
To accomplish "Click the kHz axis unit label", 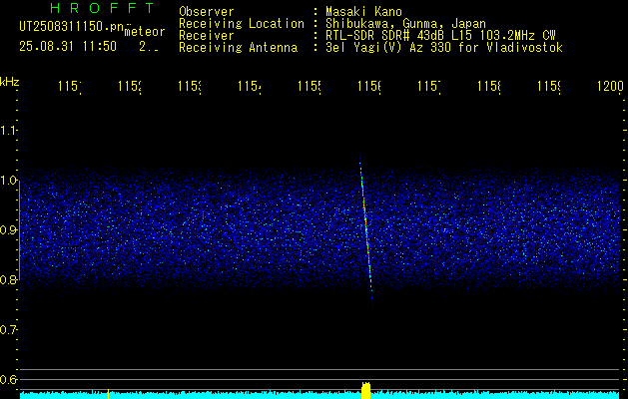I will click(x=10, y=82).
